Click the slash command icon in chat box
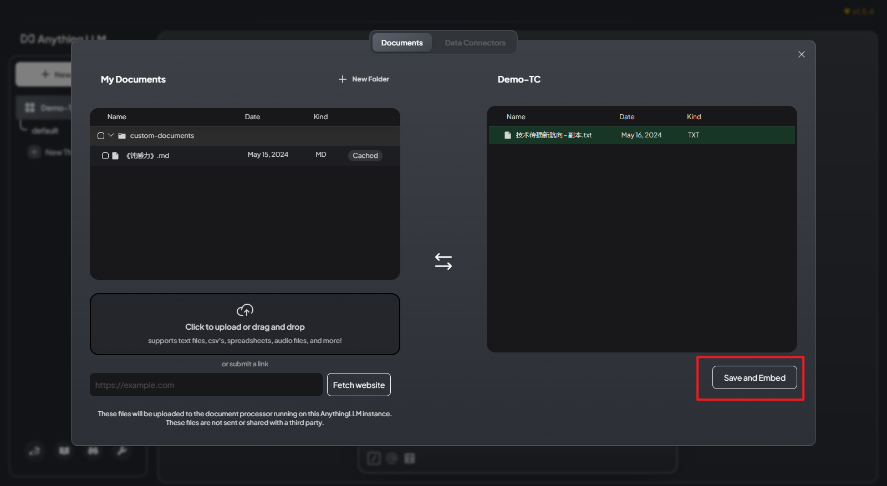 pos(374,458)
